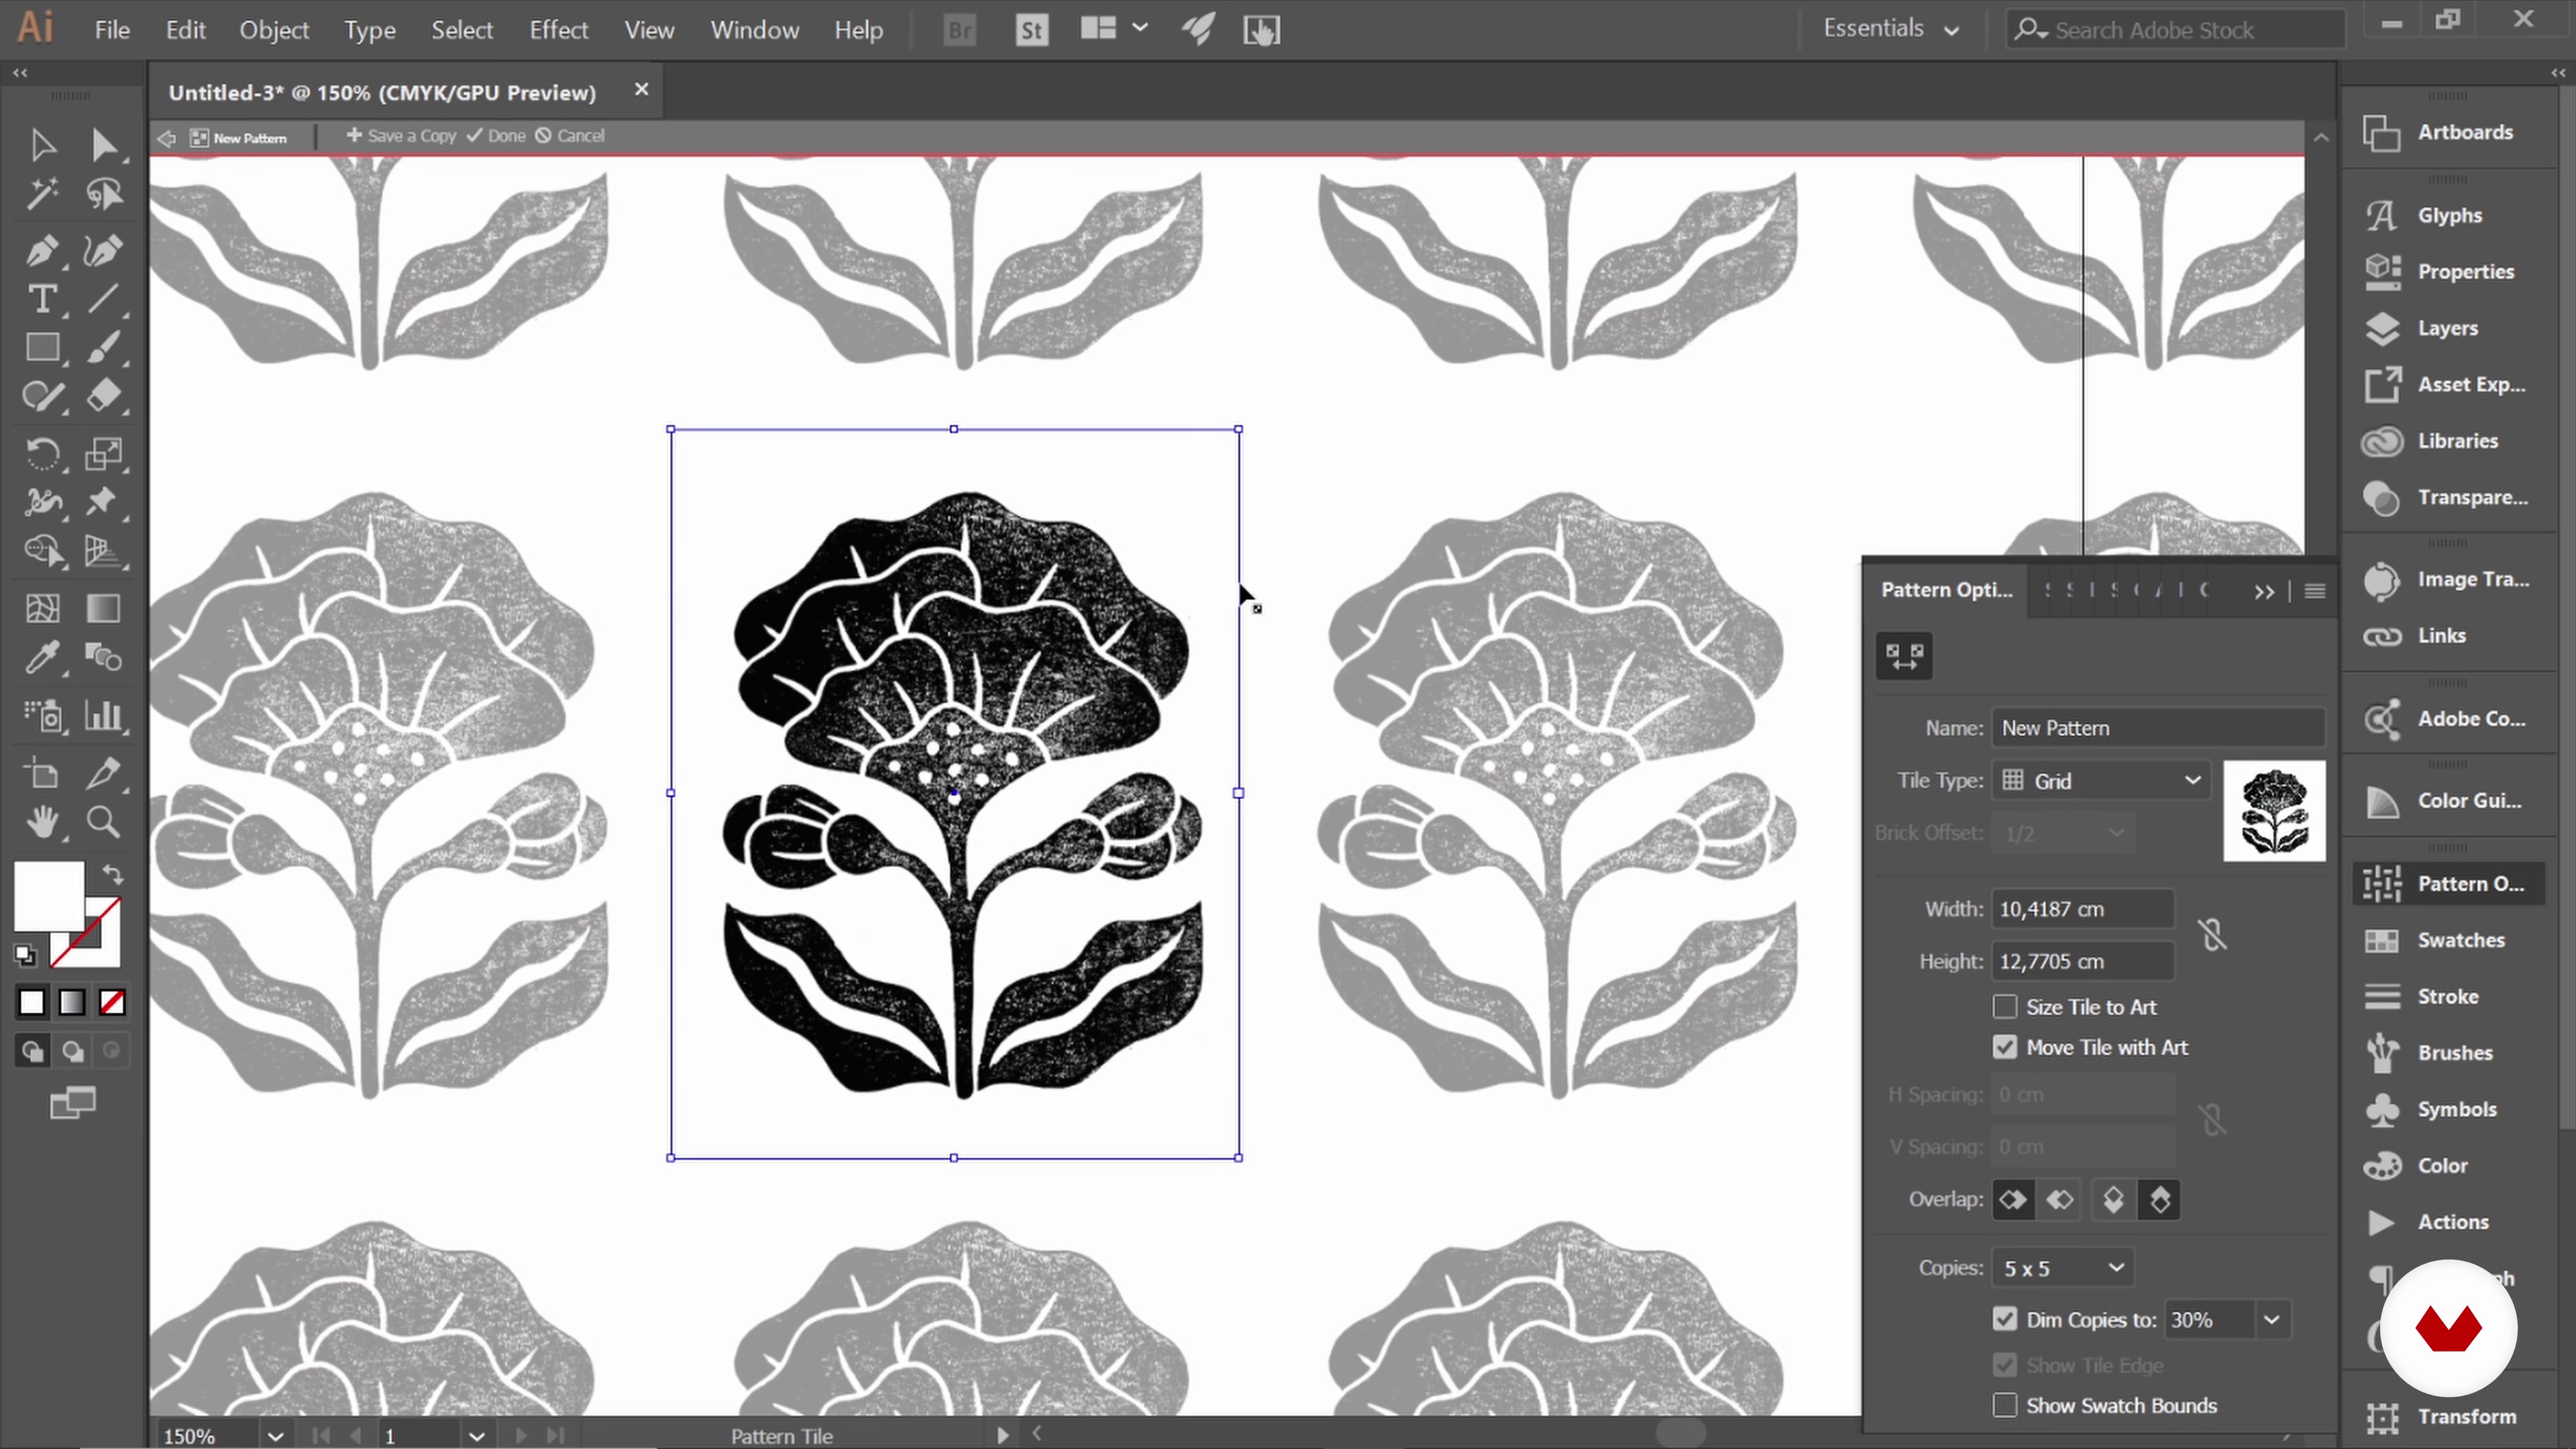Expand Pattern Options panel with double arrows
The height and width of the screenshot is (1449, 2576).
pos(2265,592)
